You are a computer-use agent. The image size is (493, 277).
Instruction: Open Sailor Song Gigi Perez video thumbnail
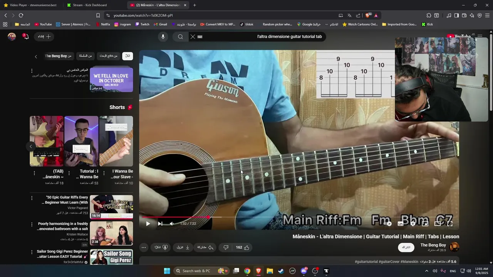click(111, 257)
